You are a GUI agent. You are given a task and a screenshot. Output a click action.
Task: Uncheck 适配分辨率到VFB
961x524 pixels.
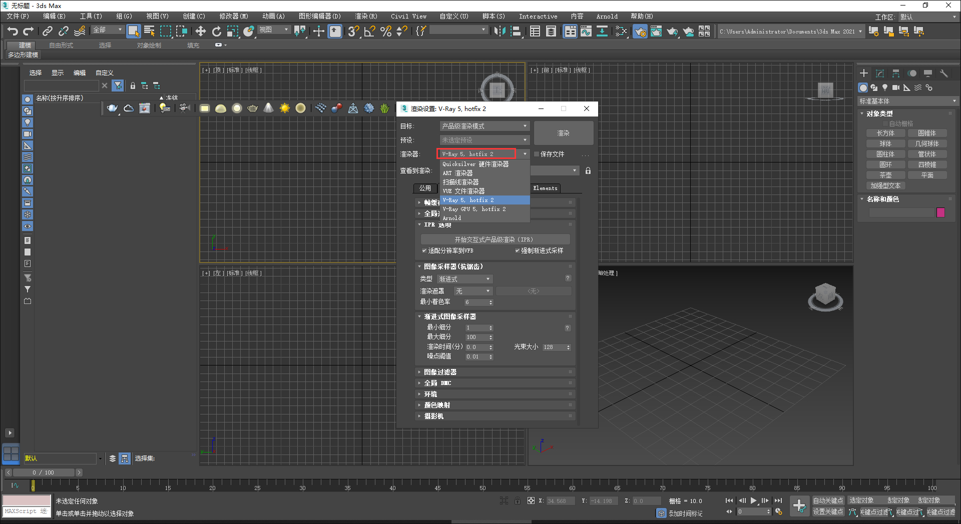(x=424, y=250)
